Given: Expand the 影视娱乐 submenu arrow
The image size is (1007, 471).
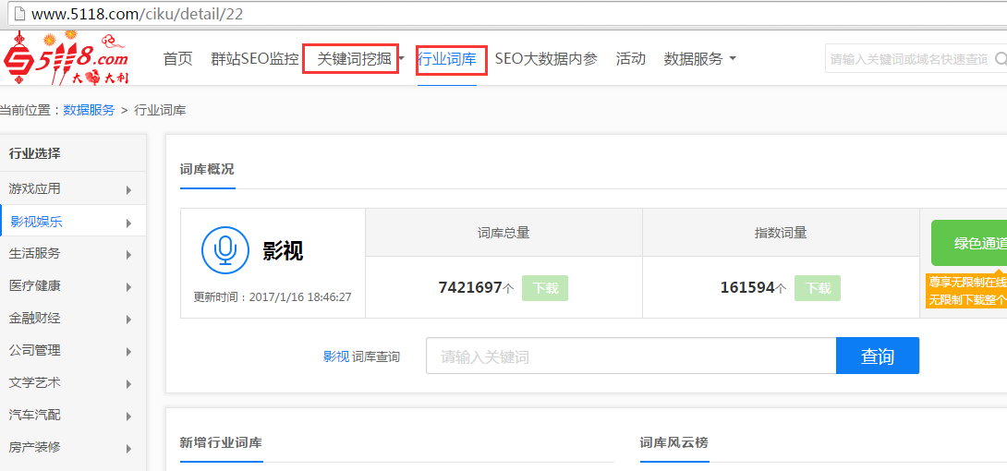Looking at the screenshot, I should pyautogui.click(x=129, y=223).
